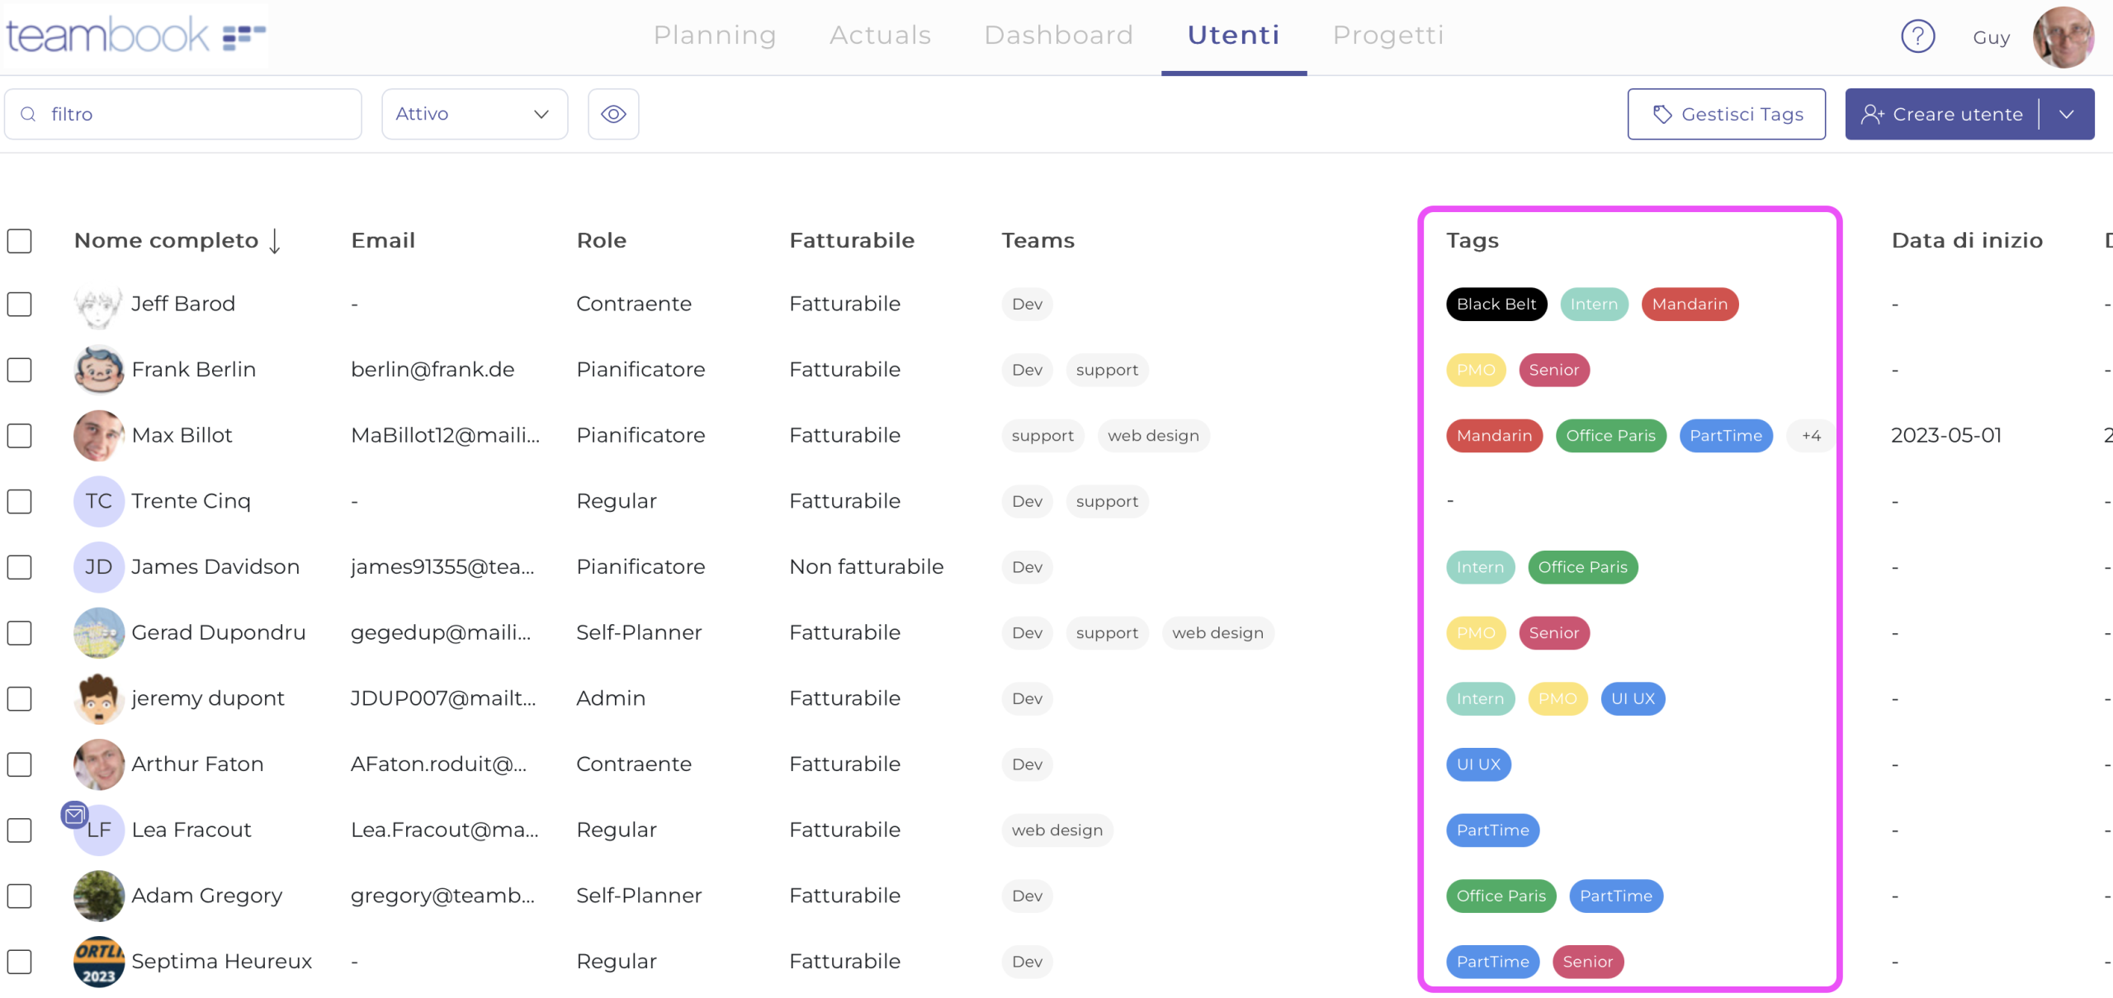Open the Attivo status dropdown
The width and height of the screenshot is (2113, 998).
(x=474, y=114)
